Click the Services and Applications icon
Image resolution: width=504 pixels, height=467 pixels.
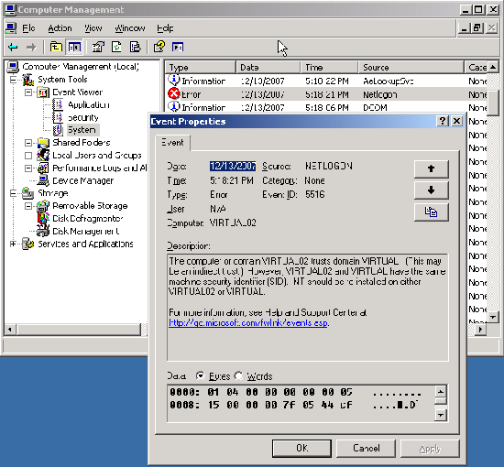point(28,244)
